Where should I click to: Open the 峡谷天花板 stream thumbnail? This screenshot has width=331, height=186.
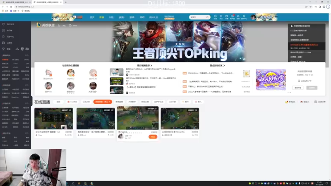[x=54, y=119]
